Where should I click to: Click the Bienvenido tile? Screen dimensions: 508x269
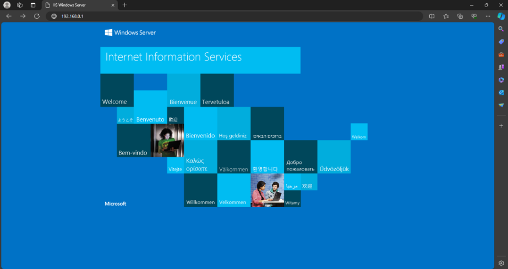coord(200,123)
